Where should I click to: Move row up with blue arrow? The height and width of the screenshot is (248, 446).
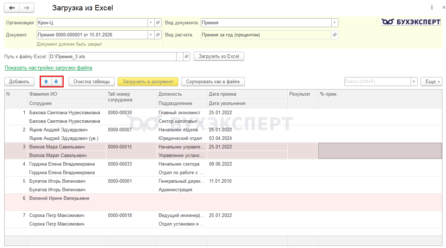point(46,82)
